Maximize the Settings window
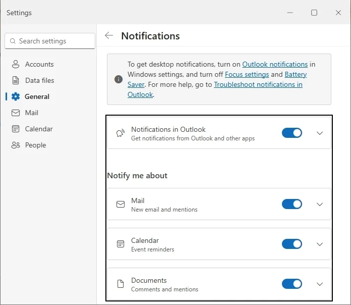Image resolution: width=351 pixels, height=305 pixels. [314, 13]
